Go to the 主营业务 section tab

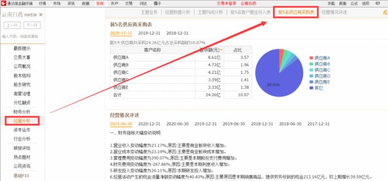(x=149, y=13)
